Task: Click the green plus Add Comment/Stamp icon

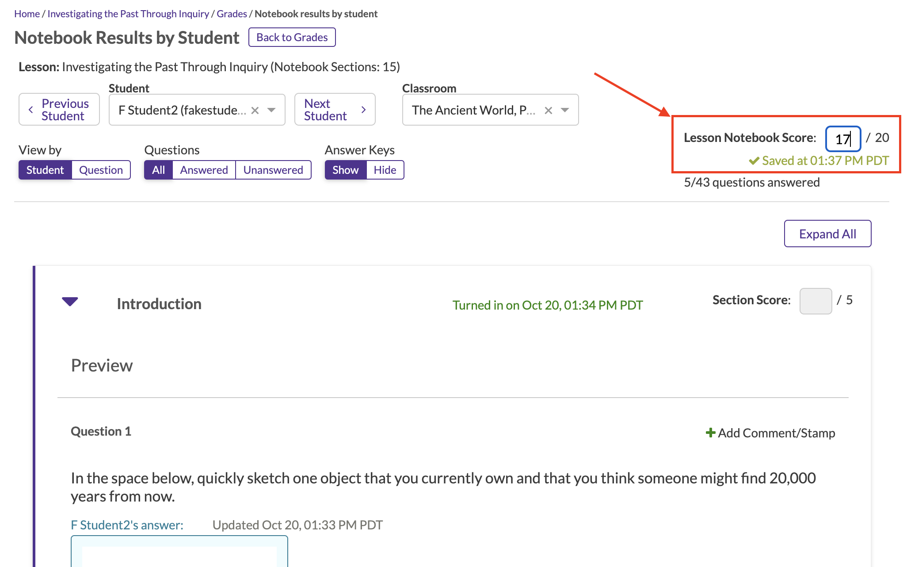Action: coord(710,433)
